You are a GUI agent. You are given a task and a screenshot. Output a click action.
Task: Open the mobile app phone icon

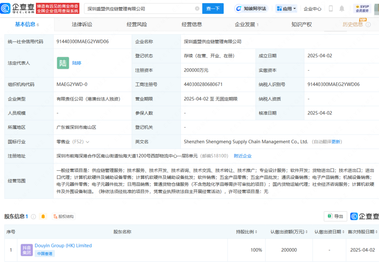(331, 9)
